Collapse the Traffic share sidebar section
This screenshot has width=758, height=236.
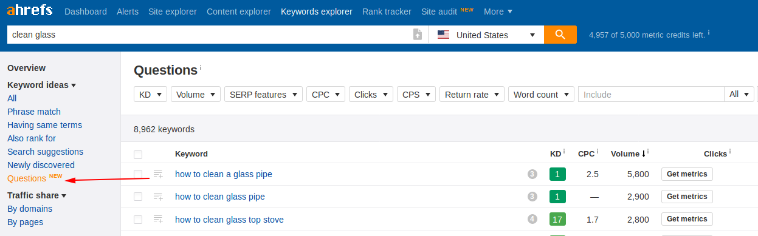36,195
